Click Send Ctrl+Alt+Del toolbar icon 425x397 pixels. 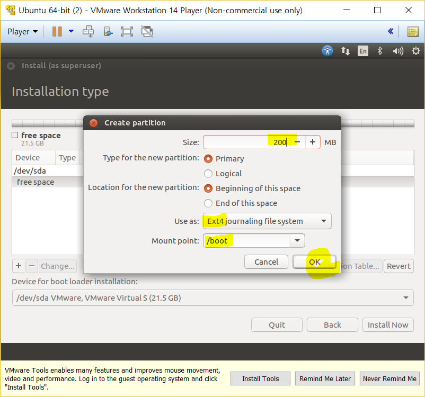[x=88, y=32]
